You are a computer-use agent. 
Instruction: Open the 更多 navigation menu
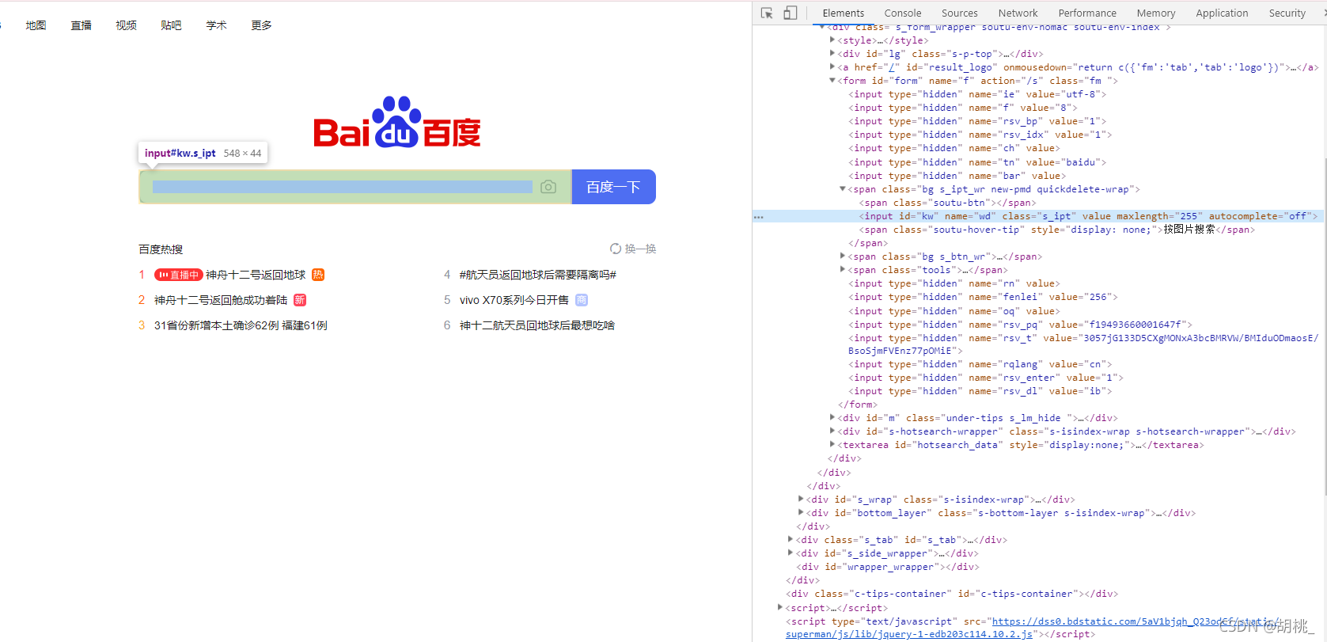261,25
